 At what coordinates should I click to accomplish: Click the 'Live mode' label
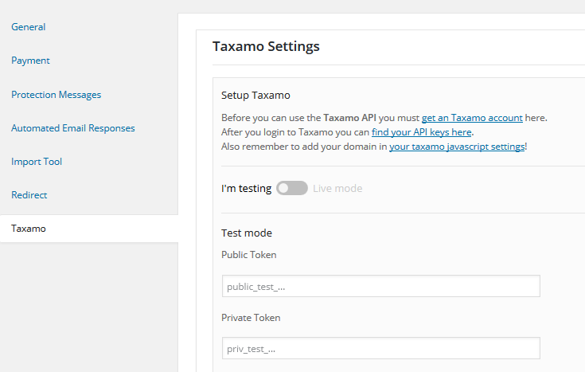337,188
